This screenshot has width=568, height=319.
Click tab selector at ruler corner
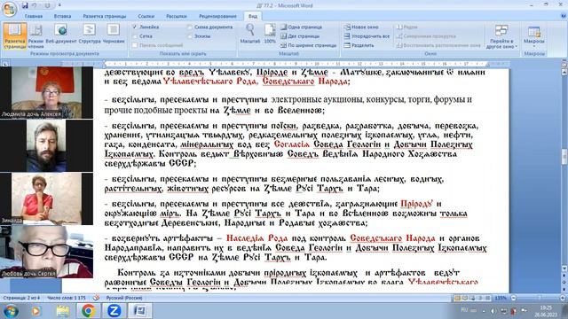point(4,64)
